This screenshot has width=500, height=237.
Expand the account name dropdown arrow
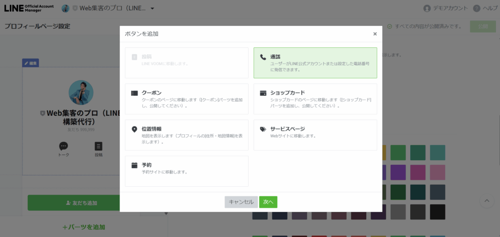click(x=152, y=9)
